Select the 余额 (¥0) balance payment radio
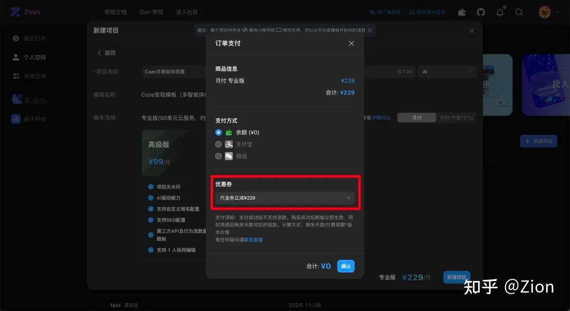Image resolution: width=570 pixels, height=311 pixels. [218, 132]
